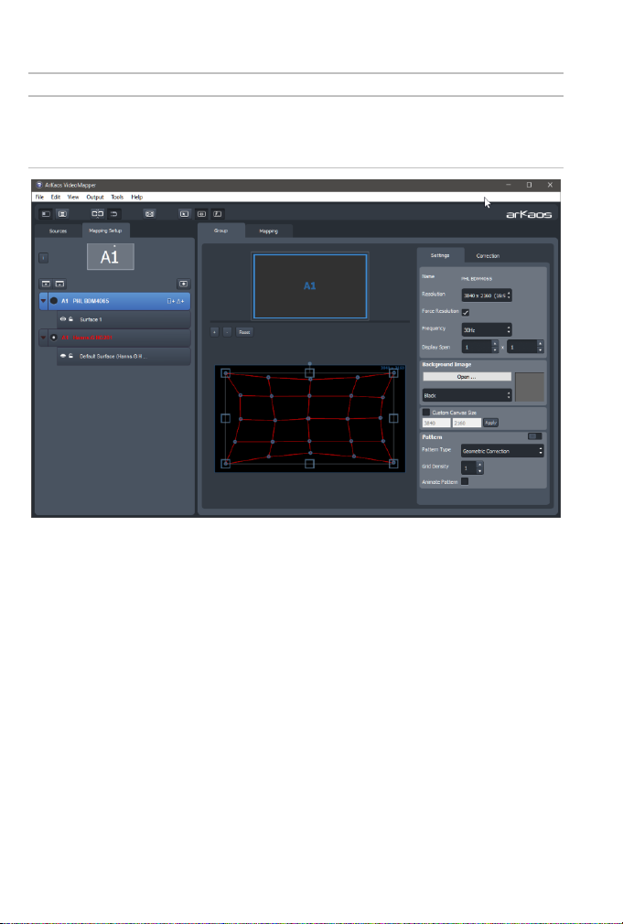This screenshot has height=924, width=623.
Task: Click the top-middle square warp handle
Action: point(309,373)
